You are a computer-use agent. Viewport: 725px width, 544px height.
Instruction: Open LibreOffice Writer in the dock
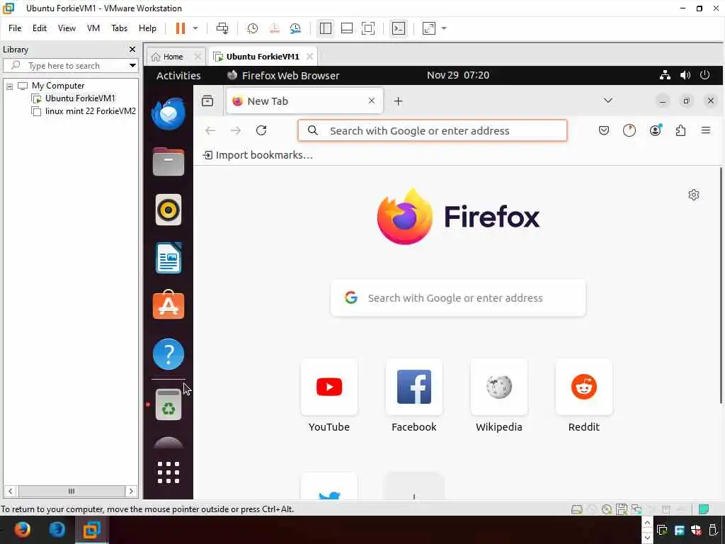(169, 258)
